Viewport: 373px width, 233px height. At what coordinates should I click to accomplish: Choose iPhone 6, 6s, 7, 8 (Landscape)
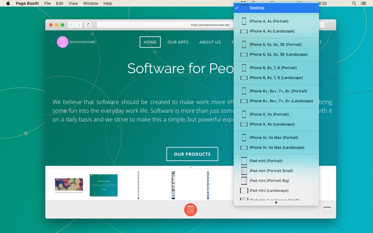[276, 78]
